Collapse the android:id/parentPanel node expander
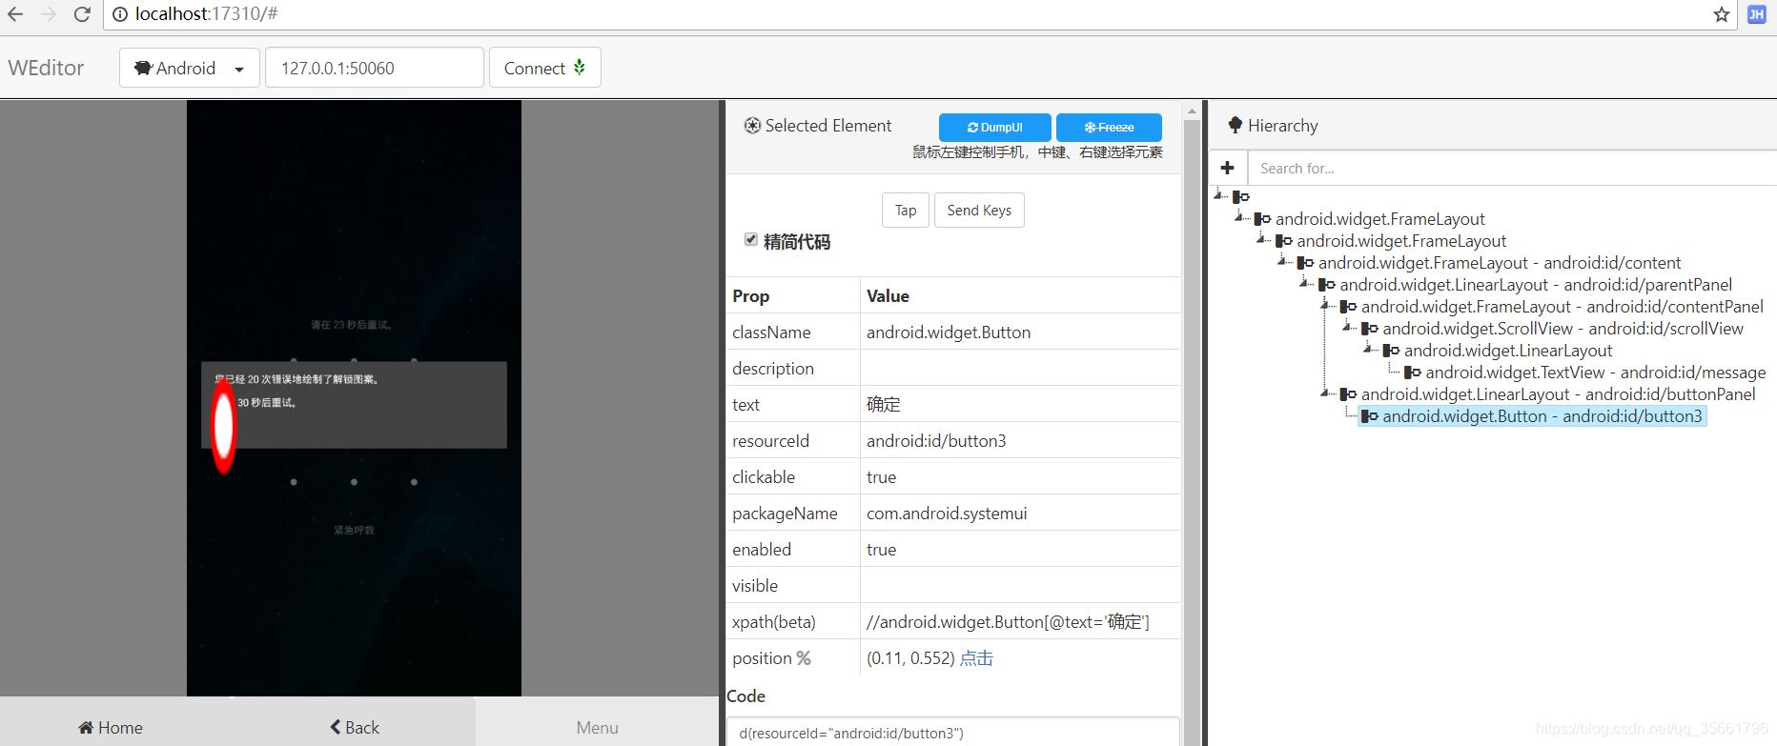 pos(1305,282)
